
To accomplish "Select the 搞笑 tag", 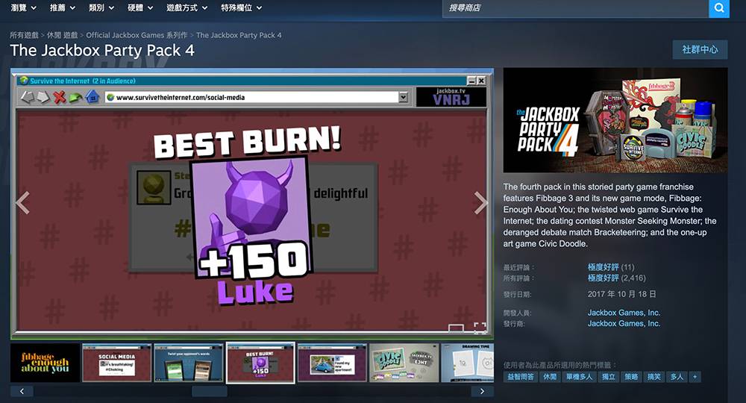I will tap(654, 377).
